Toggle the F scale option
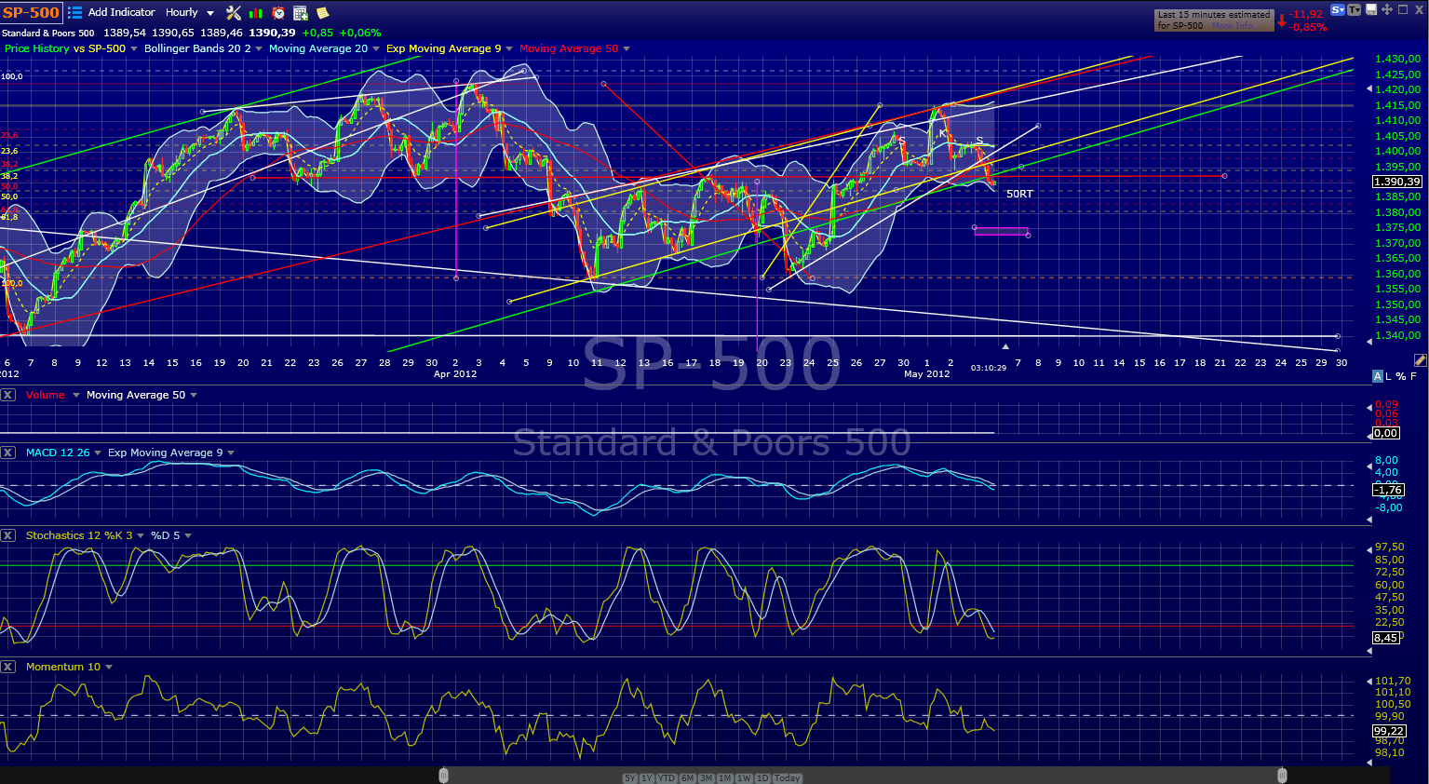 click(x=1413, y=376)
